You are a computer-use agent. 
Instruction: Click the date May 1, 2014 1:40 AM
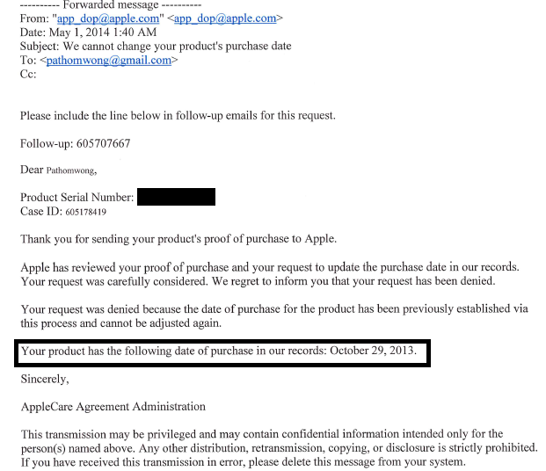(x=103, y=33)
